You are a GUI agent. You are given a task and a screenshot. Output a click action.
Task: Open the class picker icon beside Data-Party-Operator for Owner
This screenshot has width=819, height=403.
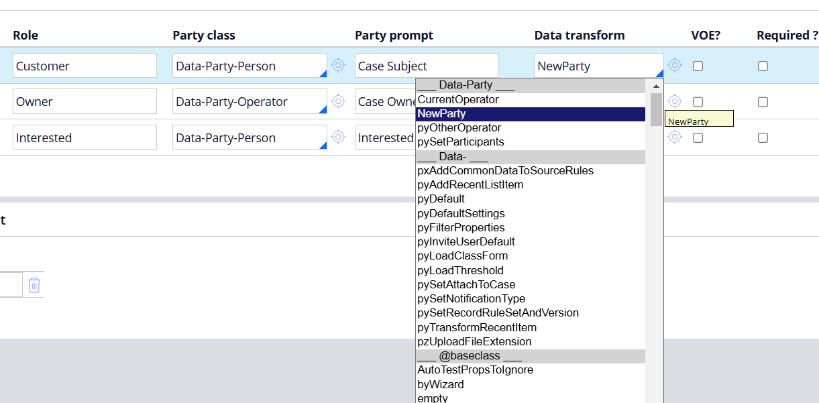coord(338,101)
